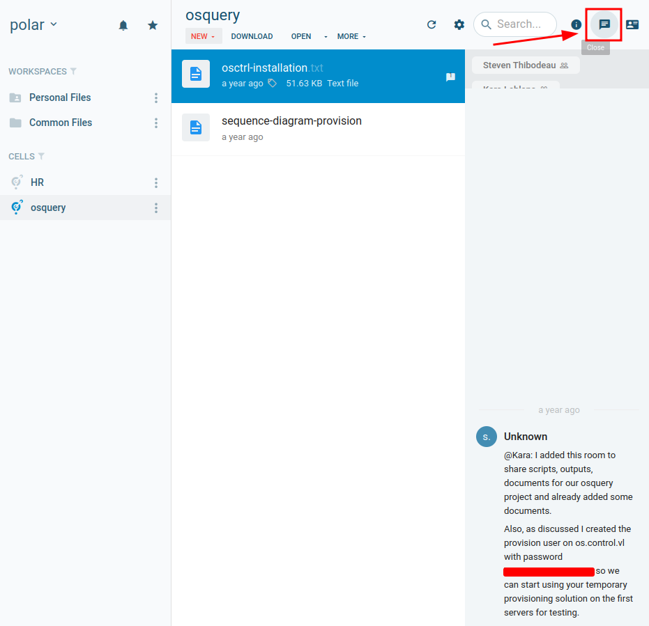Click the bookmark flag on osctrl-installation.txt
This screenshot has width=649, height=626.
450,77
